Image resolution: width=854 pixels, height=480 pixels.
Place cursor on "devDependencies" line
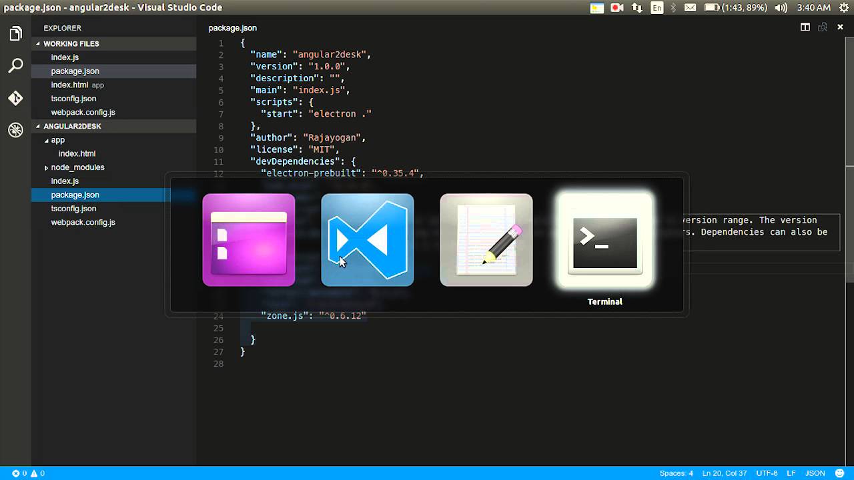point(302,161)
